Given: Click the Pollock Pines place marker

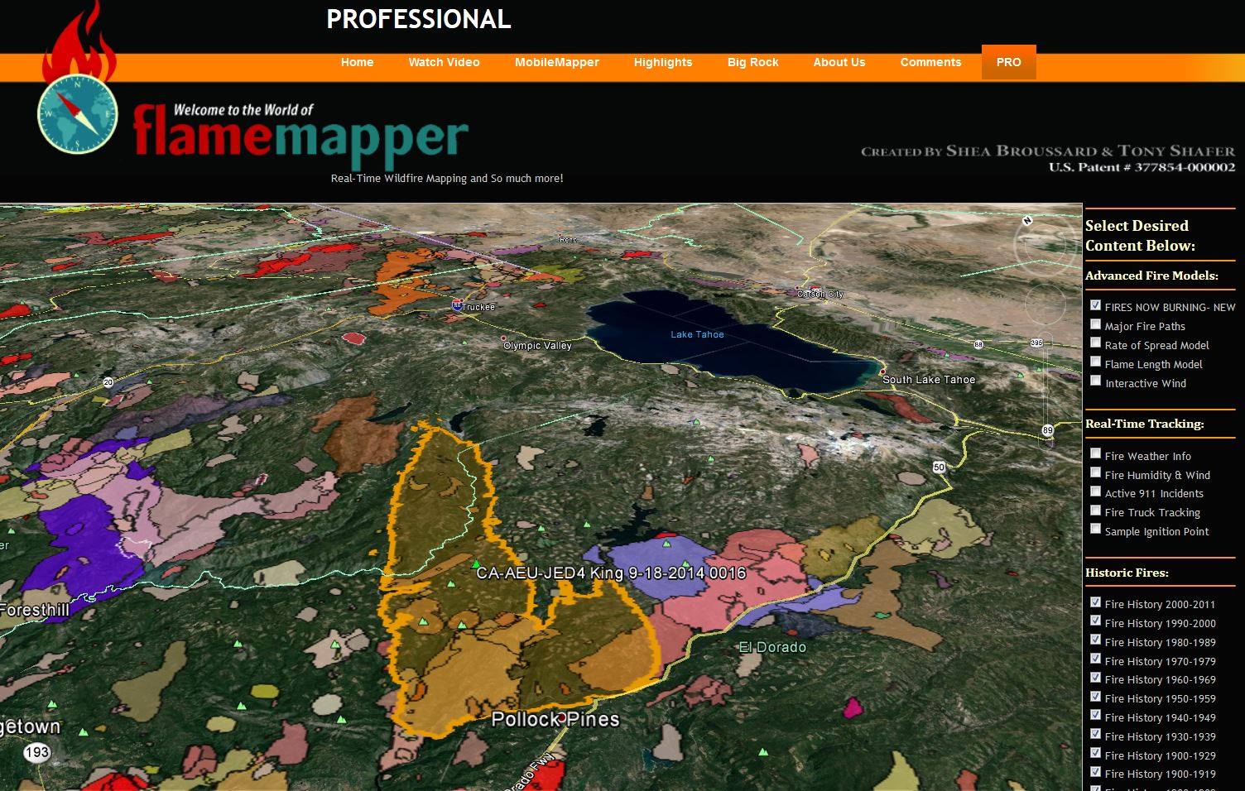Looking at the screenshot, I should click(562, 717).
